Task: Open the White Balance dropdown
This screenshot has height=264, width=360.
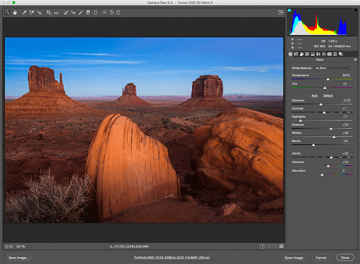Action: [x=333, y=68]
